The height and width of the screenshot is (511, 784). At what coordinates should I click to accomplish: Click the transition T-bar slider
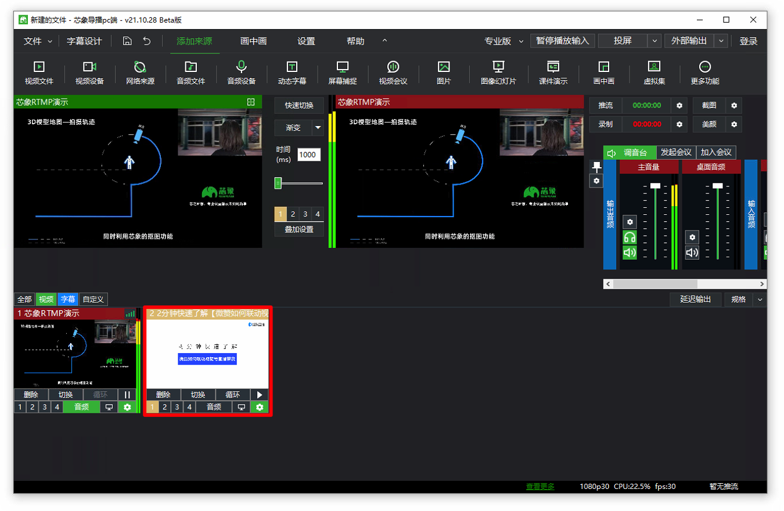coord(278,183)
